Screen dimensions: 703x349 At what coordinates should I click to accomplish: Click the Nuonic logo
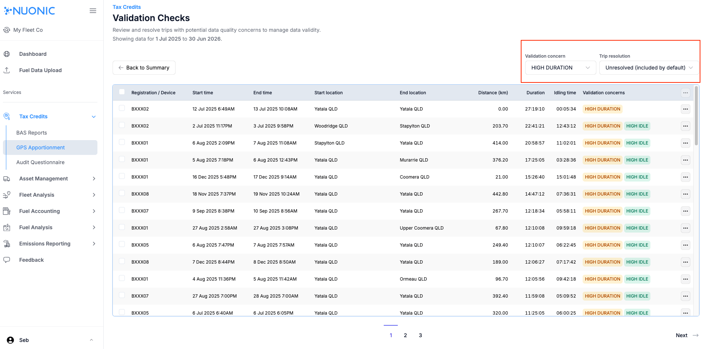click(x=30, y=11)
